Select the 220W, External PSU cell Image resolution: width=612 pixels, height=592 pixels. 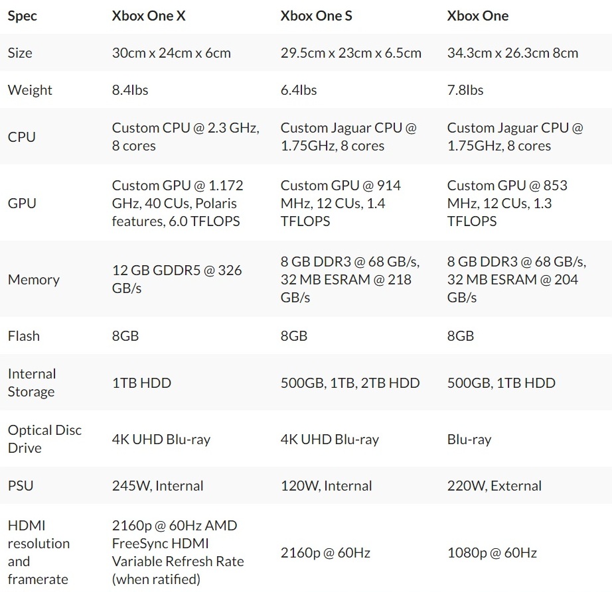pos(495,486)
